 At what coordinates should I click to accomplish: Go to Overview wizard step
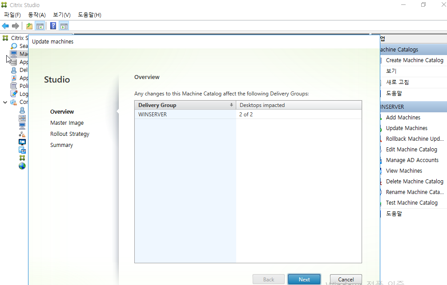(62, 112)
